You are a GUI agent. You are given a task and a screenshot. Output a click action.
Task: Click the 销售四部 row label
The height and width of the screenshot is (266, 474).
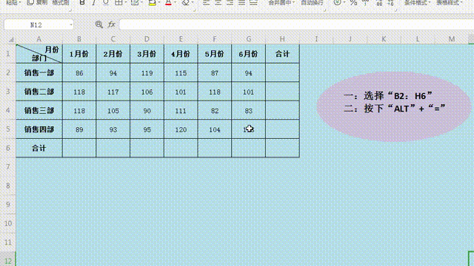pos(39,129)
